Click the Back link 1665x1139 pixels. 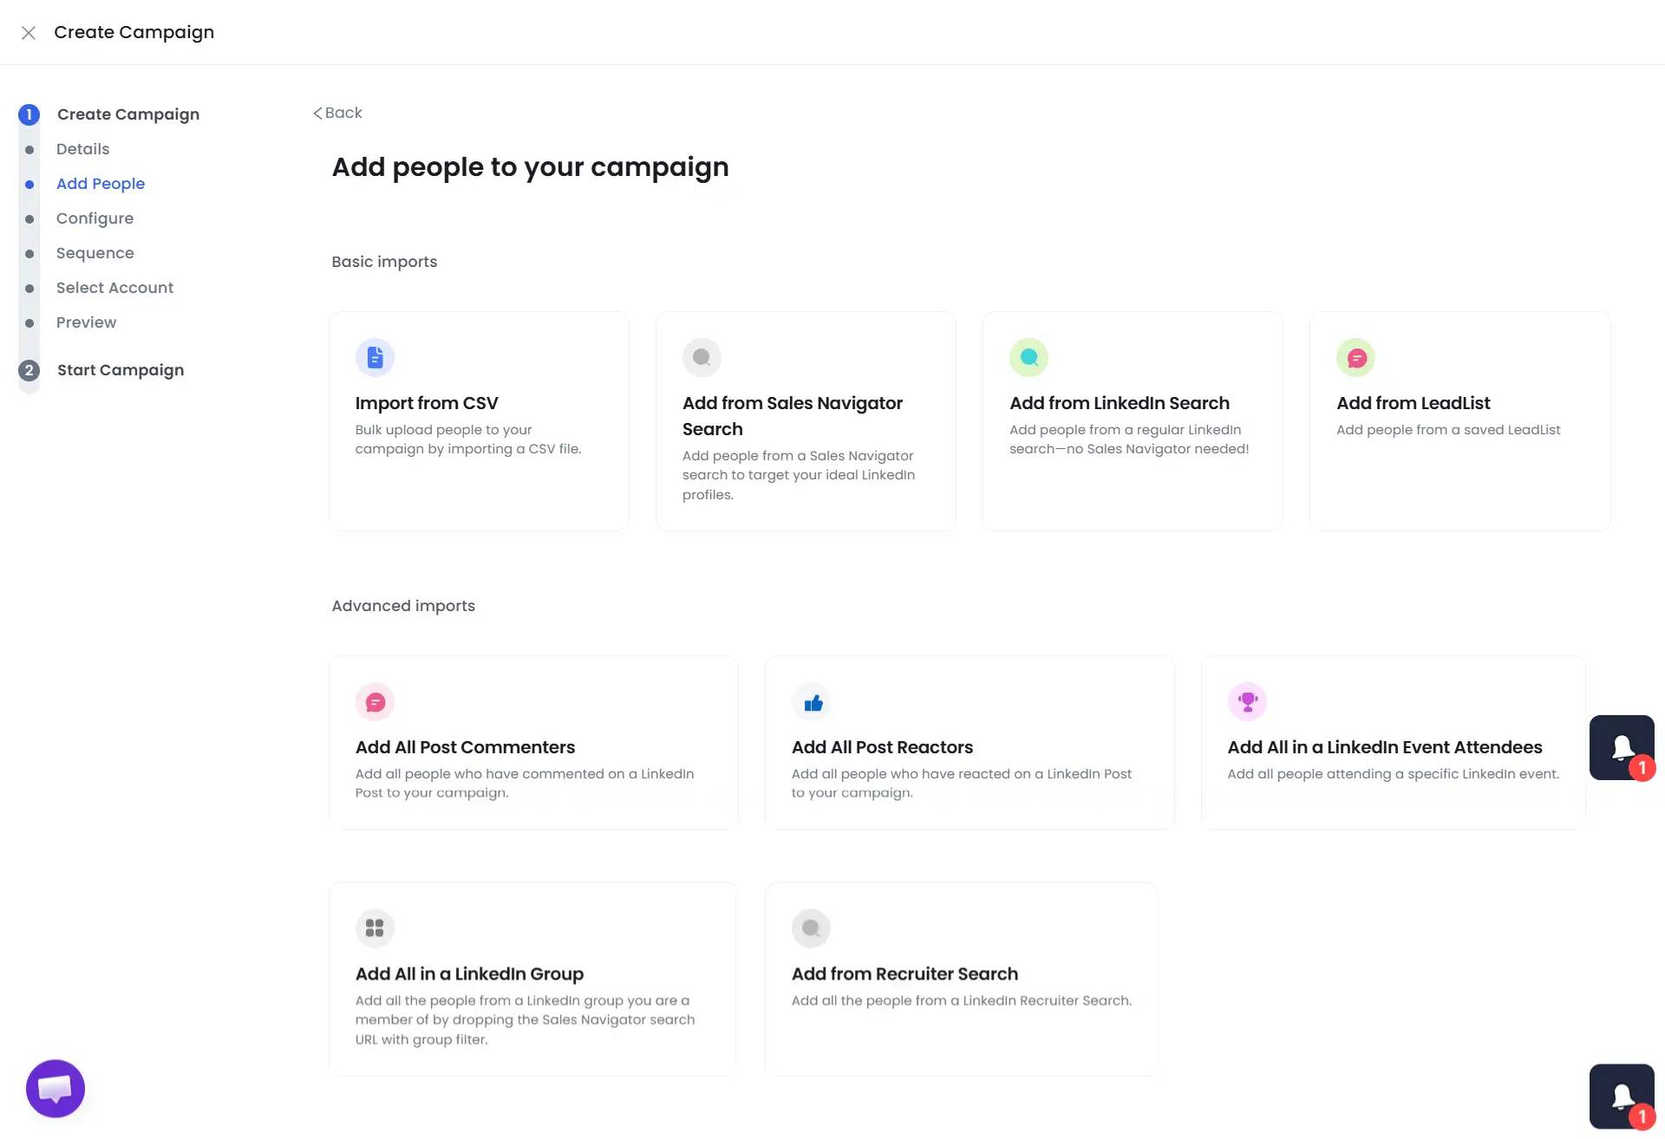tap(337, 112)
